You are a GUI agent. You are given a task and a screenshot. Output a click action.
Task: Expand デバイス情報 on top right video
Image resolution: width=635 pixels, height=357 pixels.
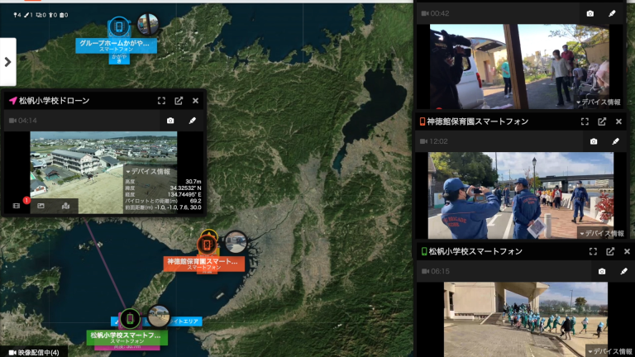[x=598, y=101]
